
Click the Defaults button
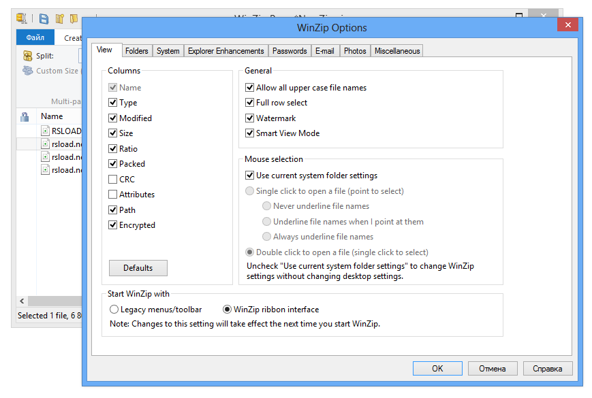[x=138, y=268]
